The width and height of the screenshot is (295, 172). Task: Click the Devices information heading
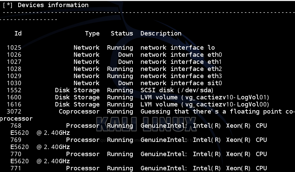point(53,5)
